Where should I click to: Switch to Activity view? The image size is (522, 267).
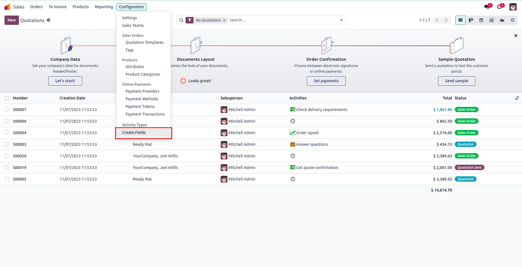pos(513,20)
